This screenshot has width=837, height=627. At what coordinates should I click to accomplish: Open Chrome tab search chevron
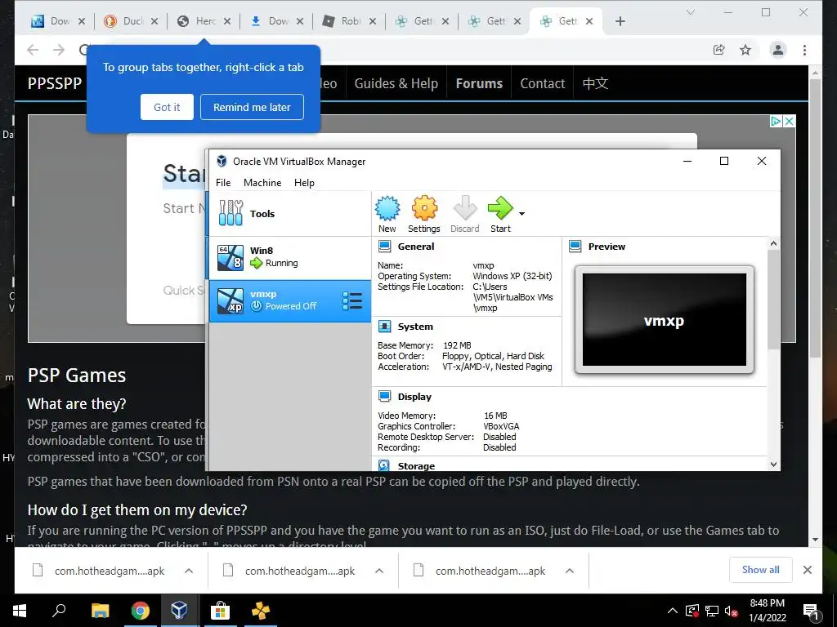click(690, 12)
